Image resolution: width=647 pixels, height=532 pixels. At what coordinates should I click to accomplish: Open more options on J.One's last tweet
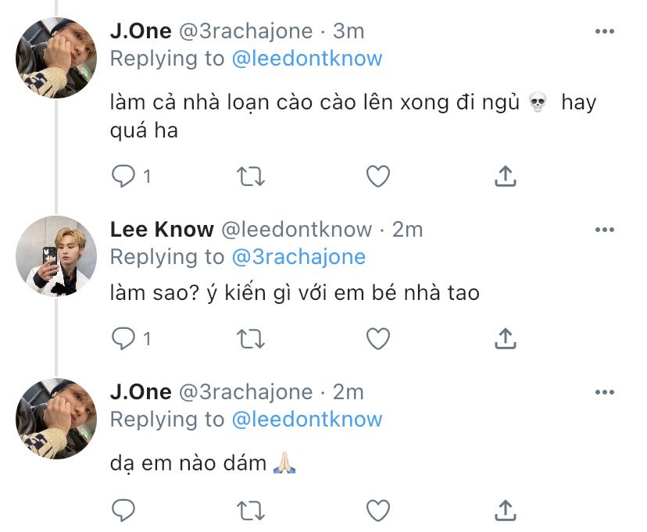pos(605,391)
